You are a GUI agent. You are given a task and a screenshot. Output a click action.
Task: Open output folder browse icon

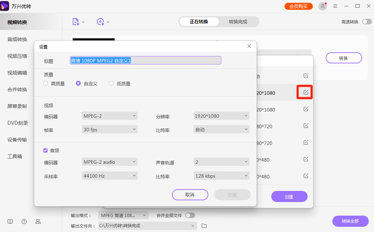204,226
